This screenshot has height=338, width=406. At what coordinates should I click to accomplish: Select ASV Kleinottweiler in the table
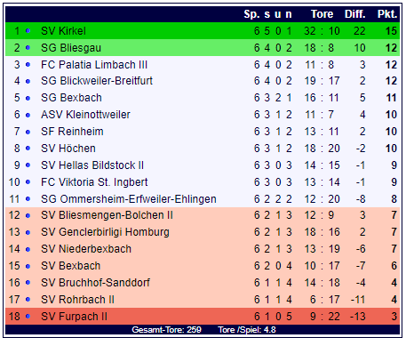85,115
